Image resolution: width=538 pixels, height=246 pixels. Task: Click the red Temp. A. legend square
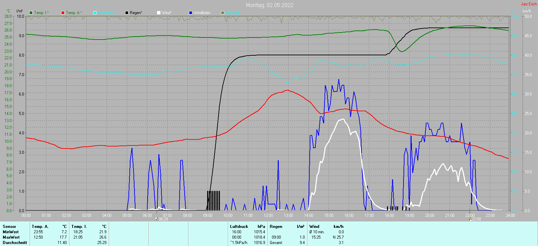click(63, 13)
